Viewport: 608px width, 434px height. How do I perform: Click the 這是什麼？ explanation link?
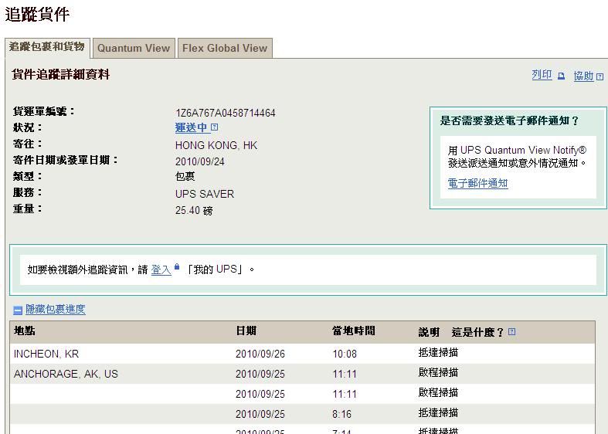pos(477,332)
